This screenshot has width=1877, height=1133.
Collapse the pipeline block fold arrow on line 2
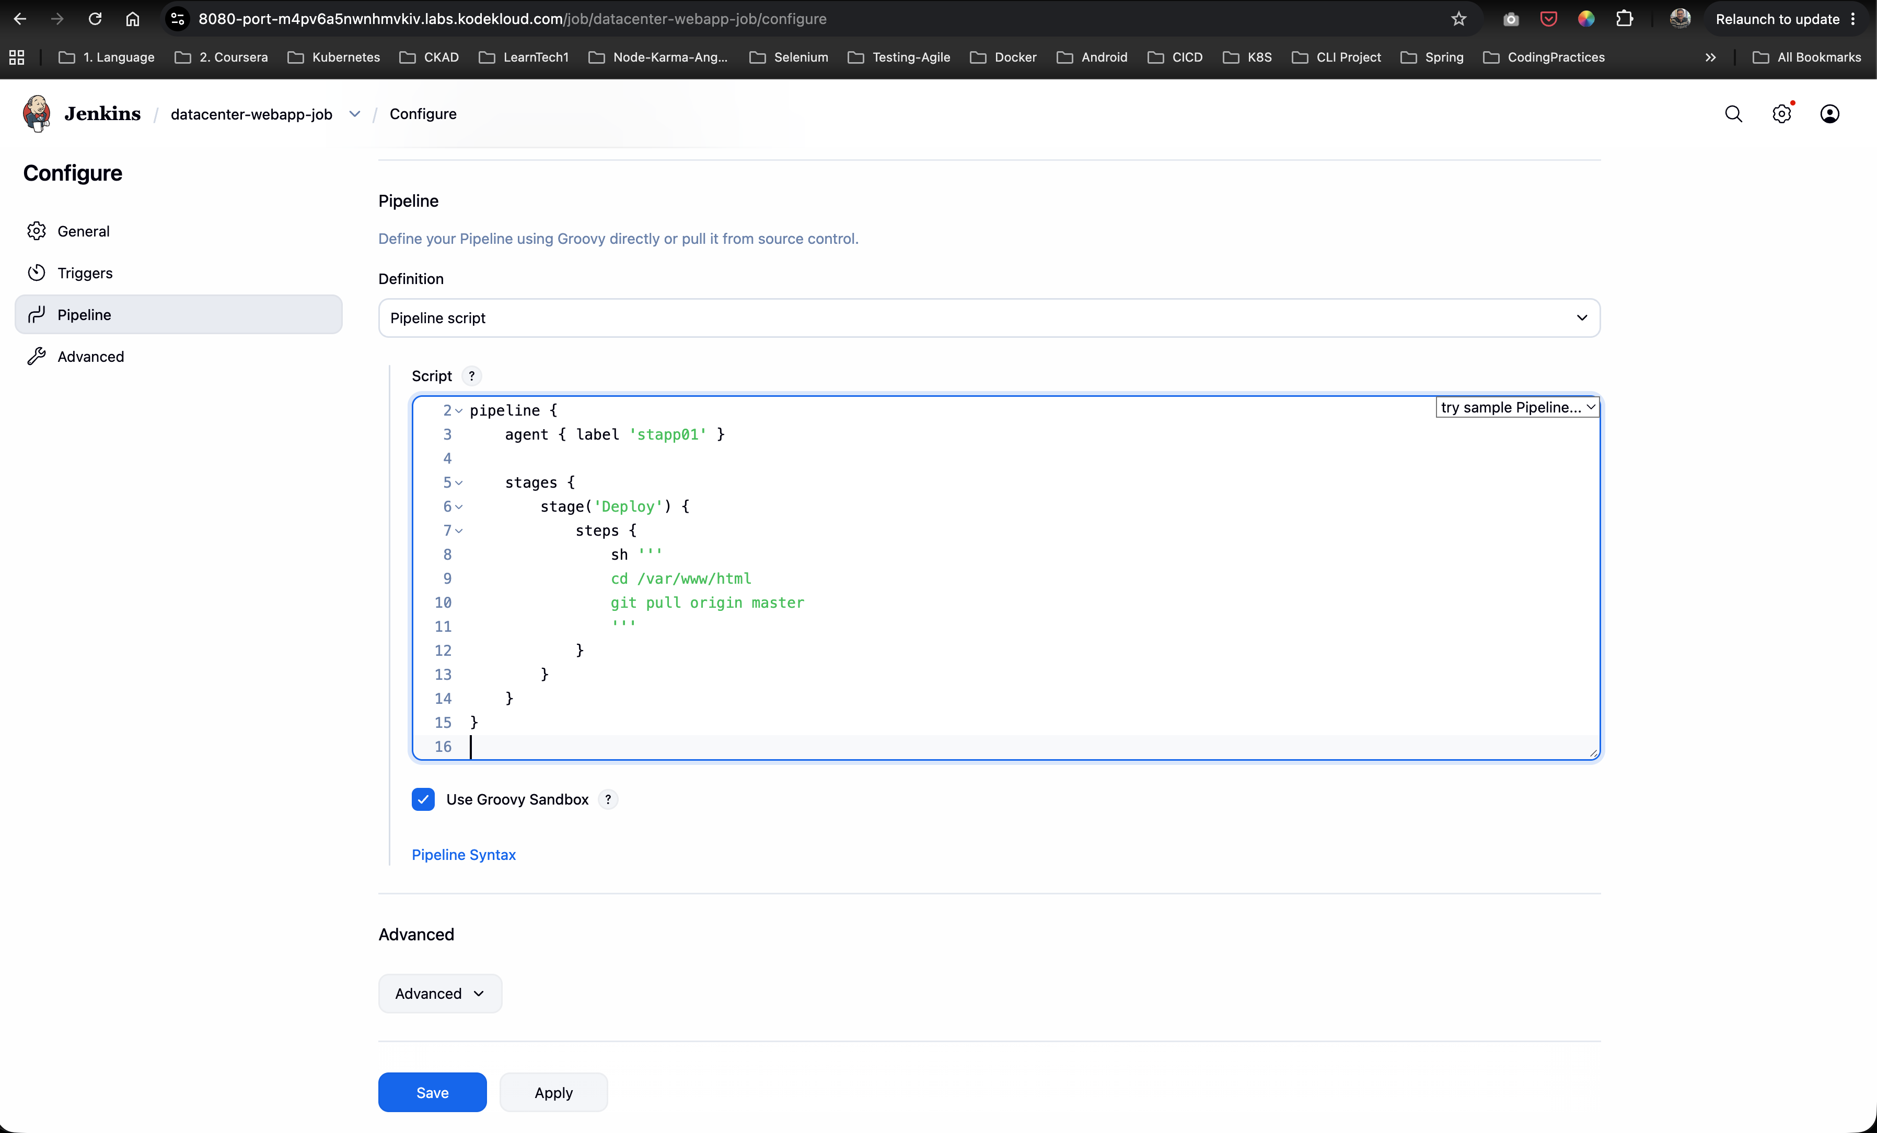point(459,411)
